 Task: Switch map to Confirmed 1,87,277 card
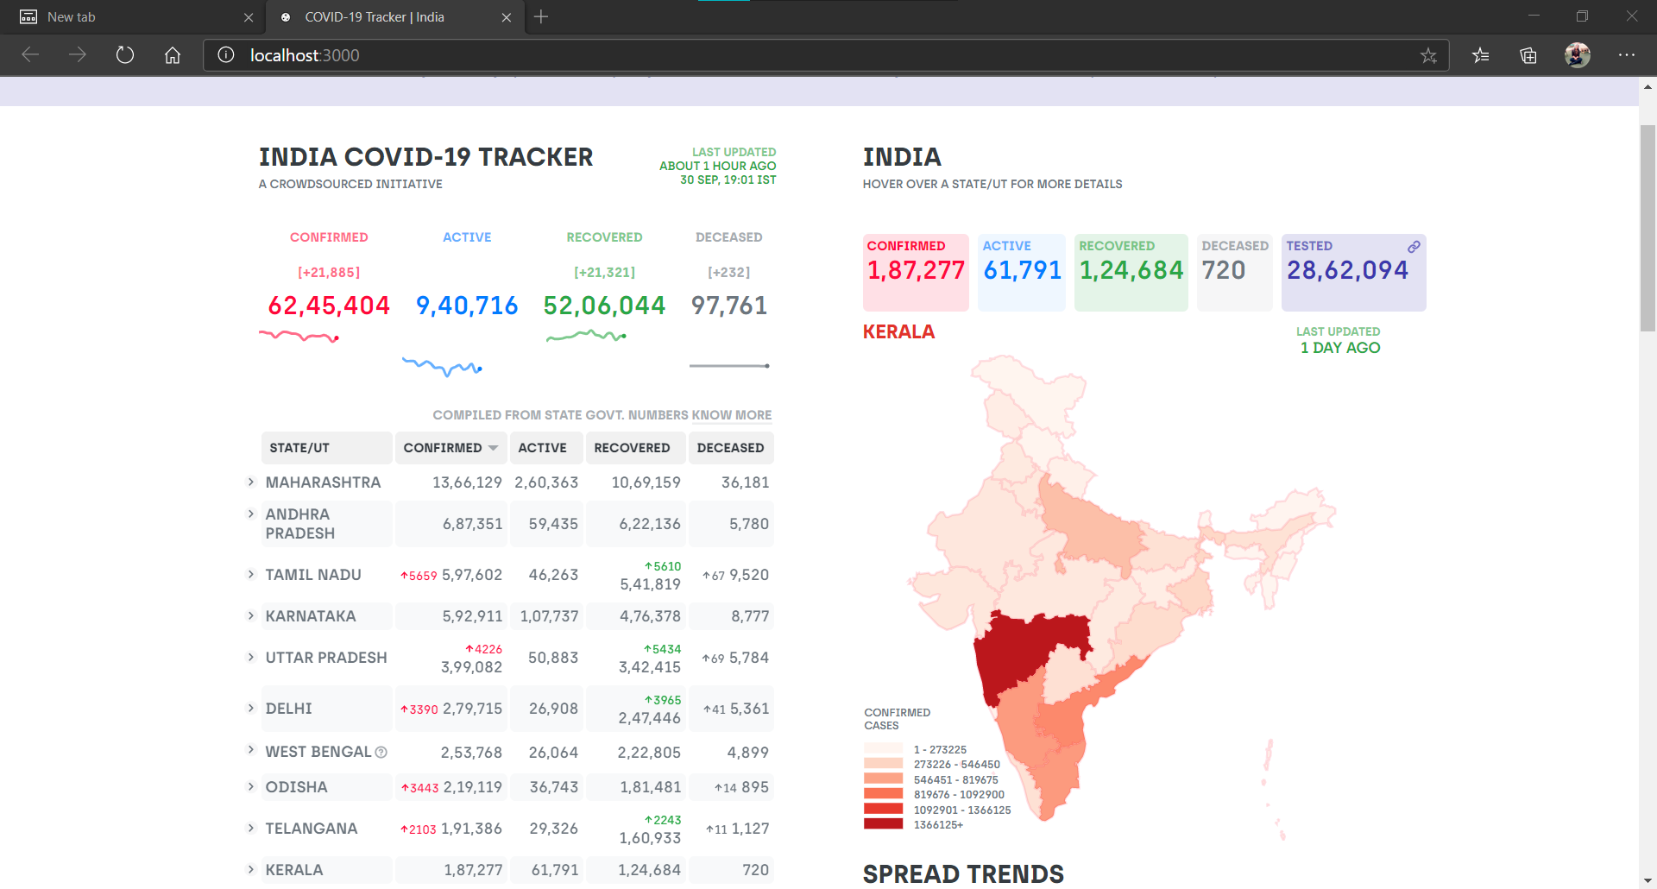[x=916, y=273]
